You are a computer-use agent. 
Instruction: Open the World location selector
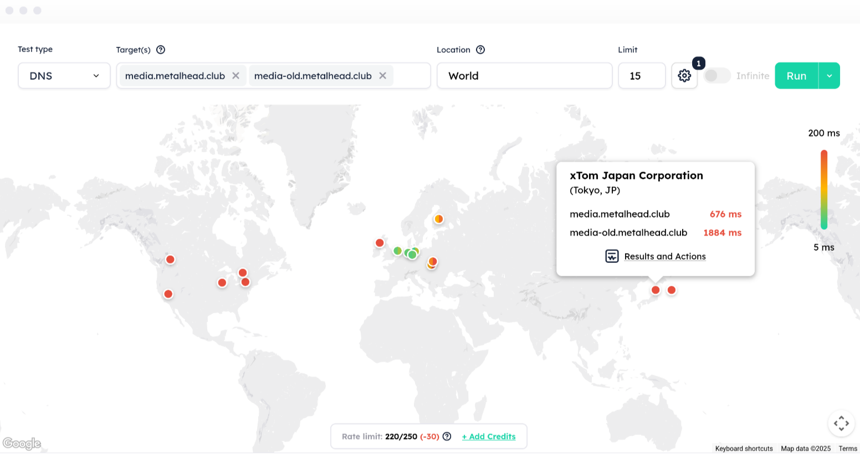[524, 75]
